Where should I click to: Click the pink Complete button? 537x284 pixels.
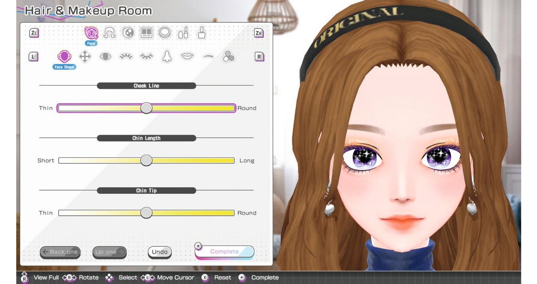224,251
